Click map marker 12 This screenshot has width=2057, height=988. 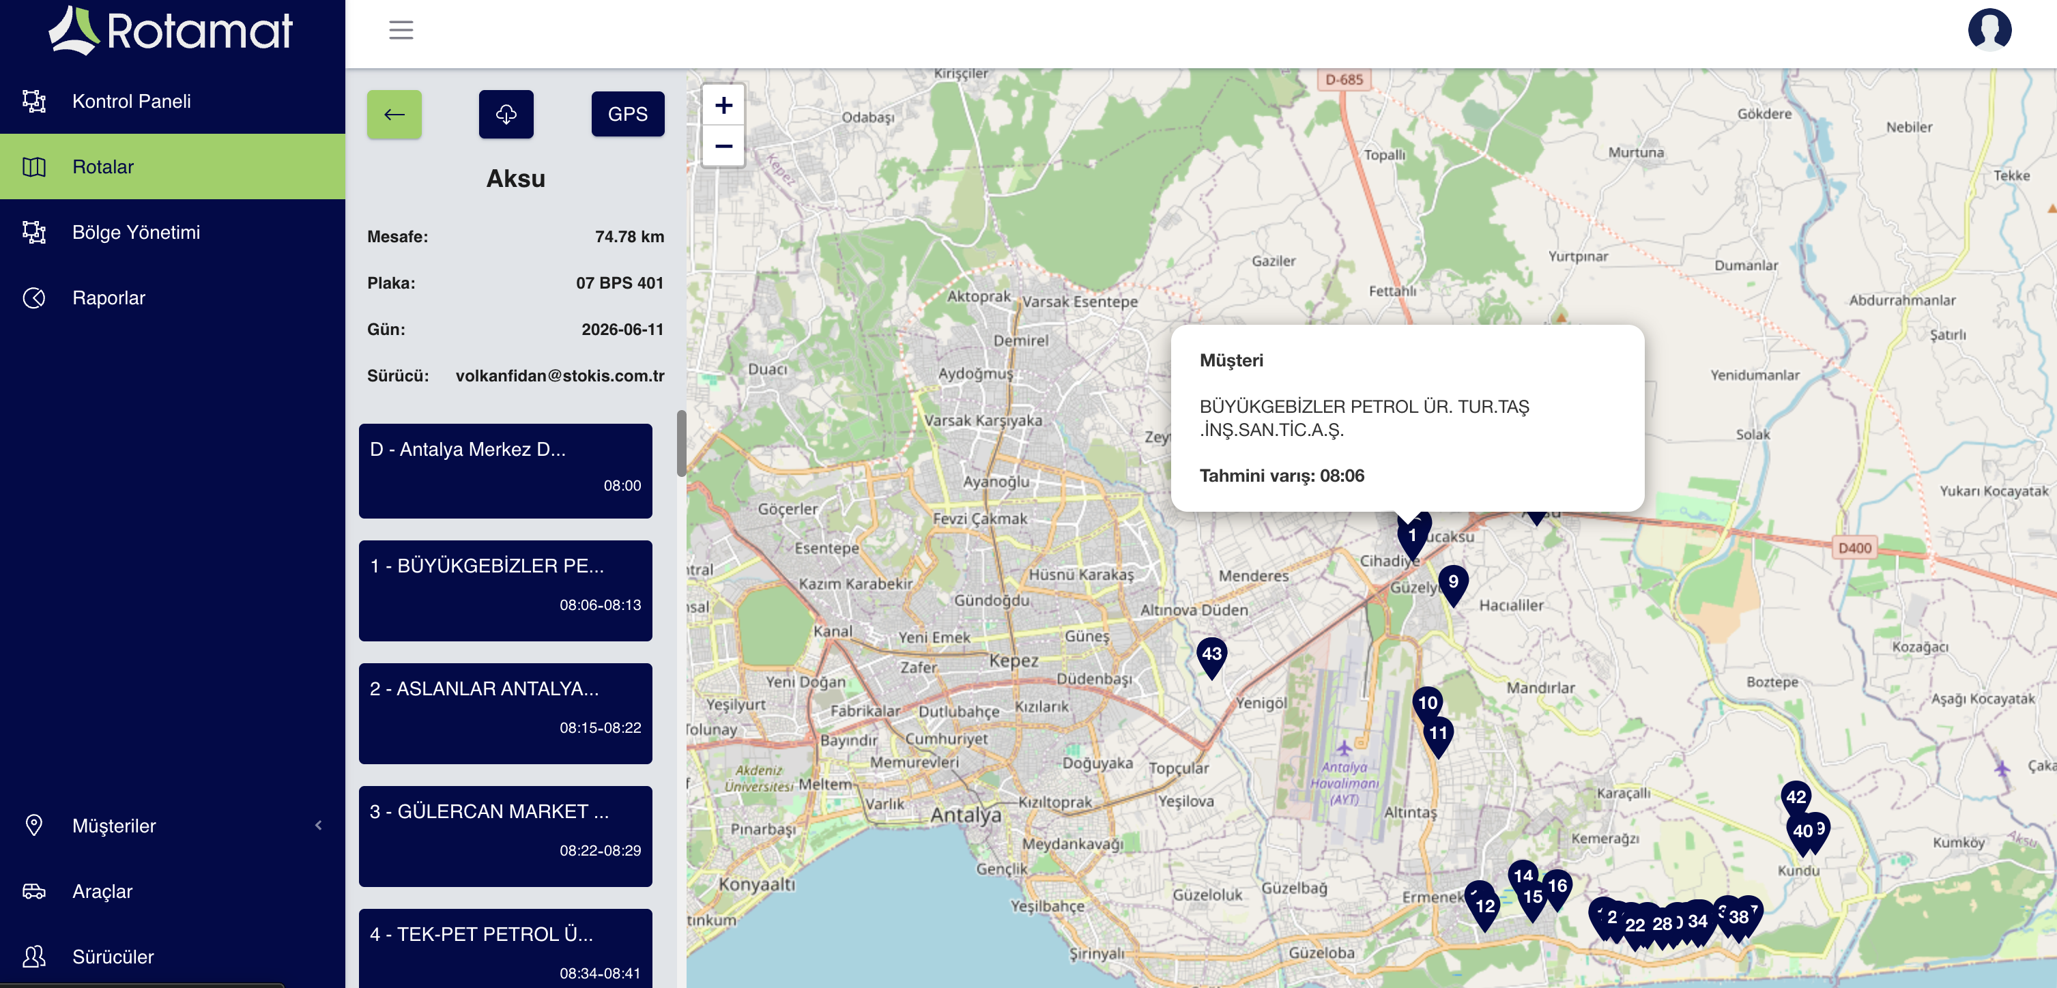click(1484, 909)
